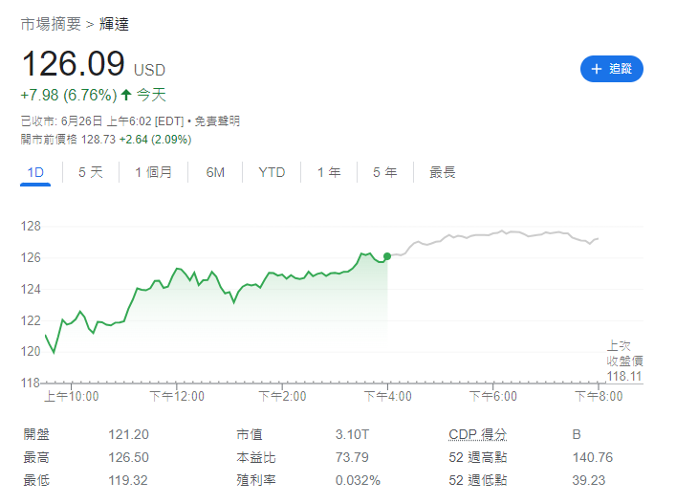Open the 免責聲明 disclaimer link
676x504 pixels.
coord(217,121)
